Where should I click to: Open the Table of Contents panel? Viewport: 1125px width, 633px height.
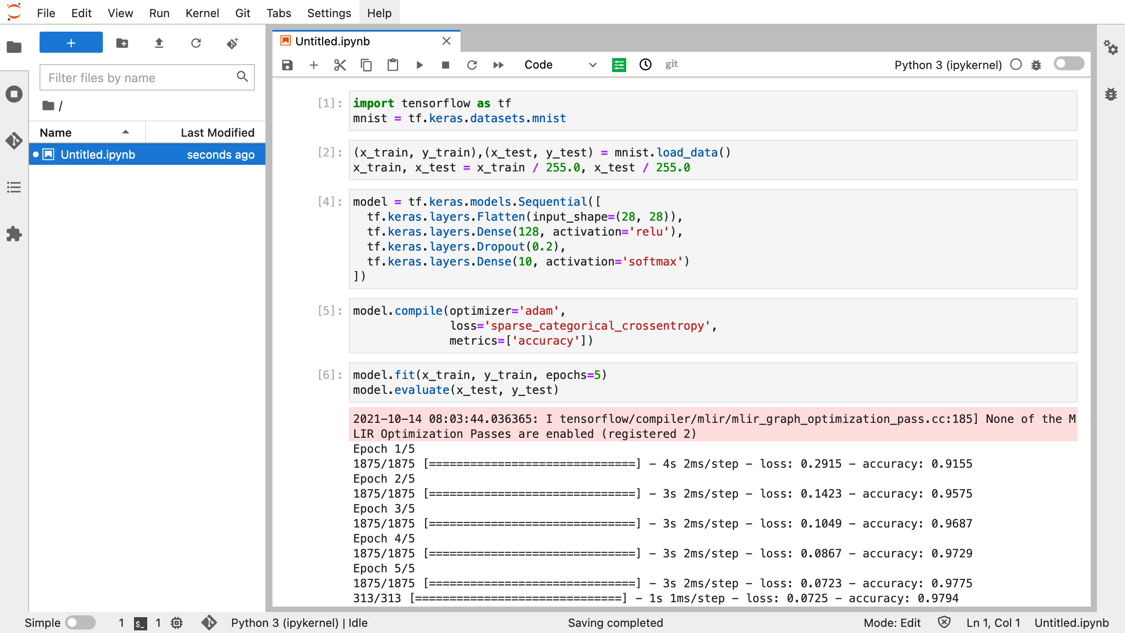click(x=14, y=187)
